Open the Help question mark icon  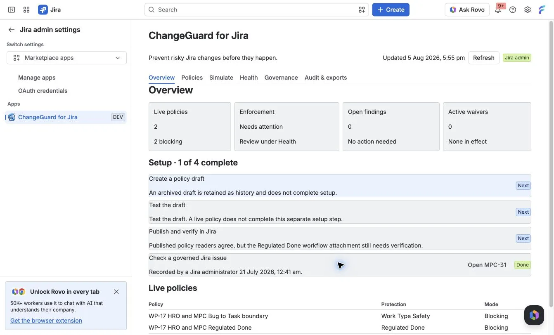tap(513, 9)
